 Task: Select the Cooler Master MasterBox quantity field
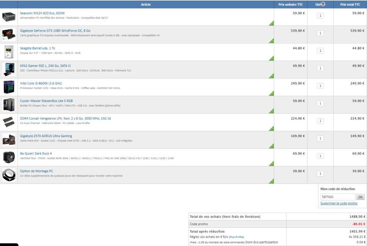[320, 103]
